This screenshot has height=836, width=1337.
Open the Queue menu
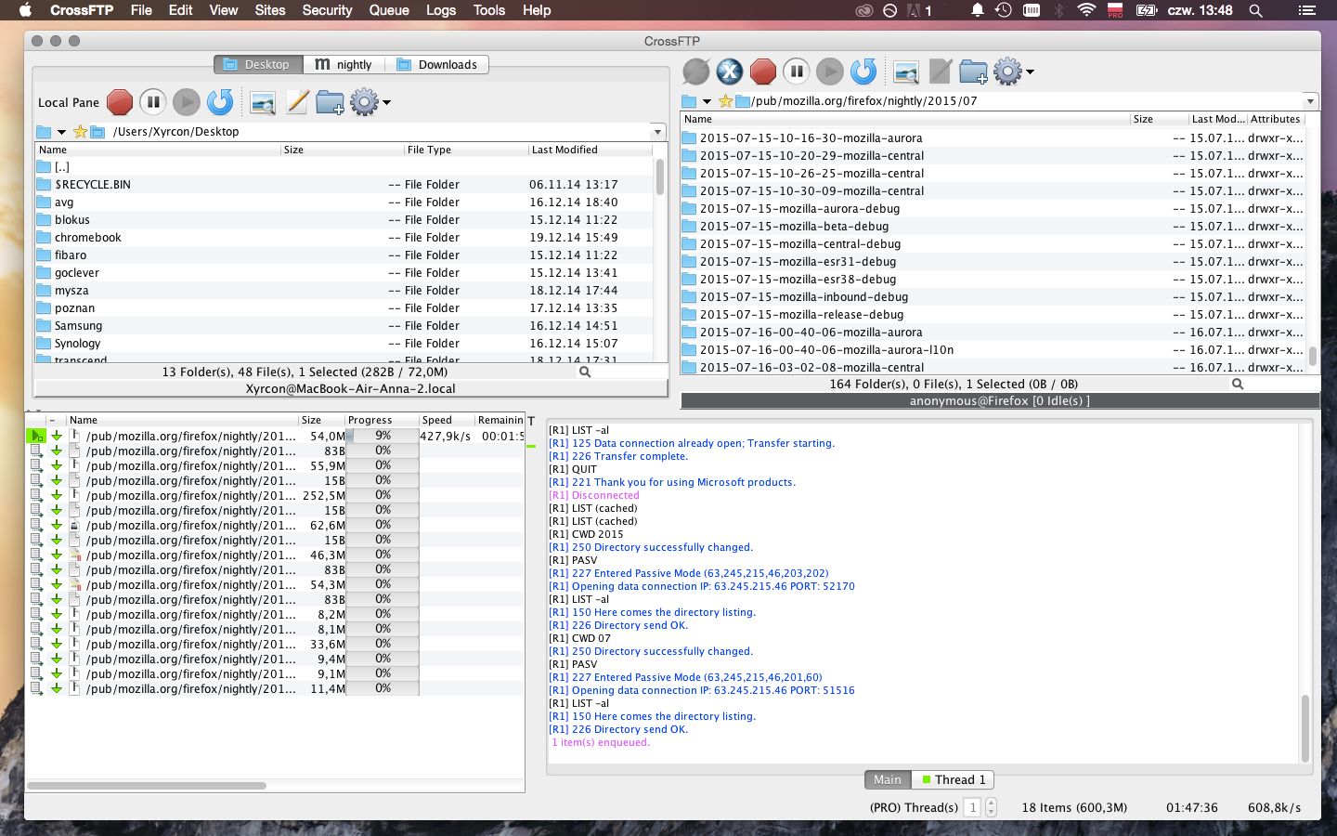389,10
